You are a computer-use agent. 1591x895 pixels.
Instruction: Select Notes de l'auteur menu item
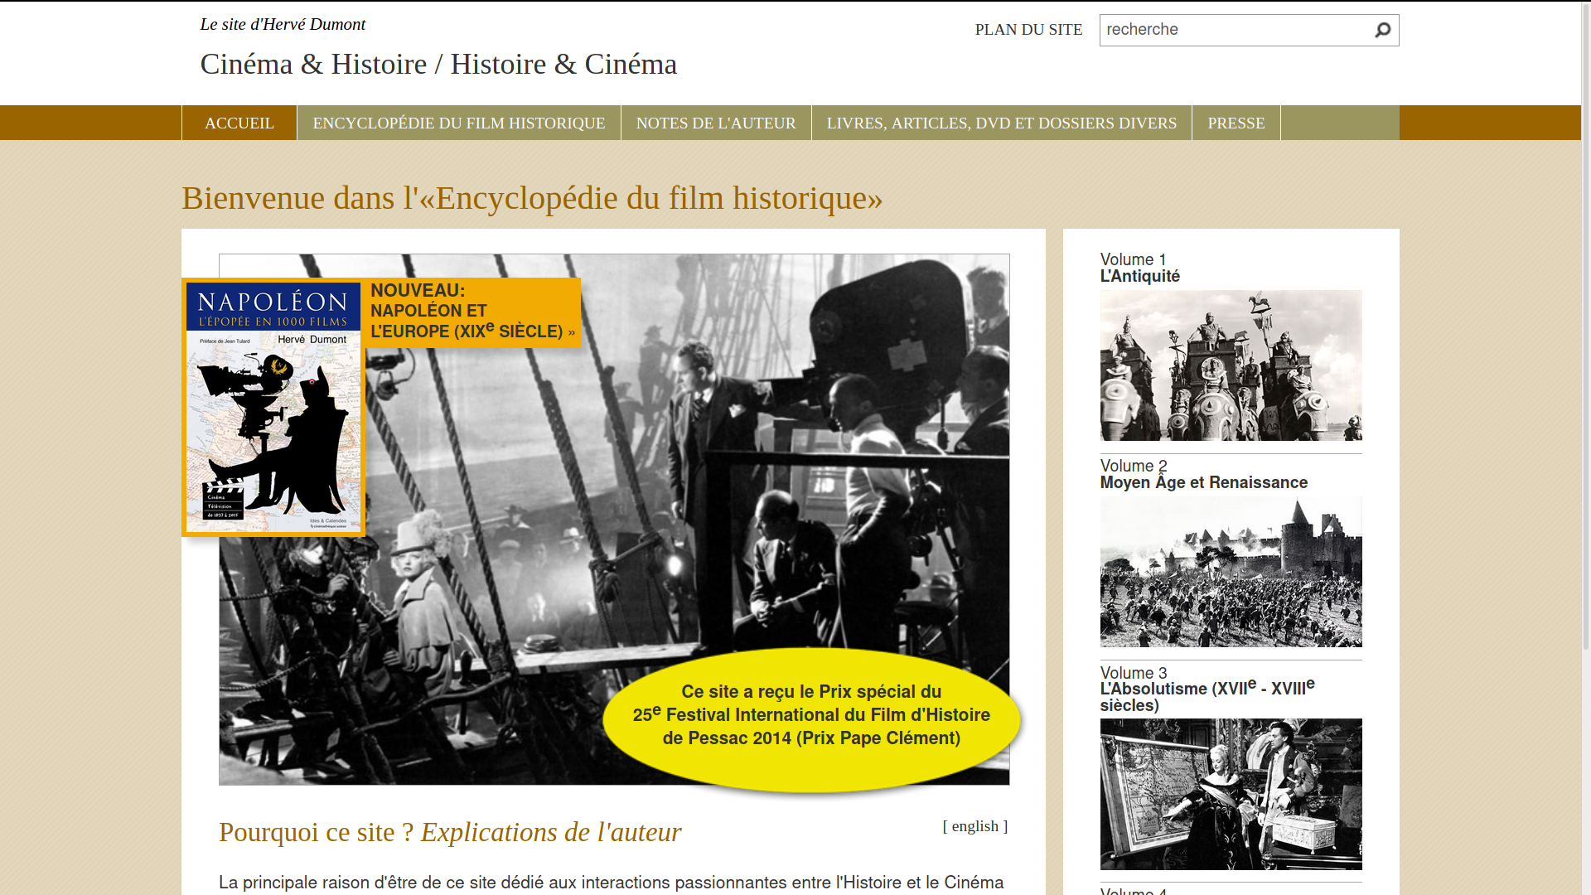pos(716,123)
